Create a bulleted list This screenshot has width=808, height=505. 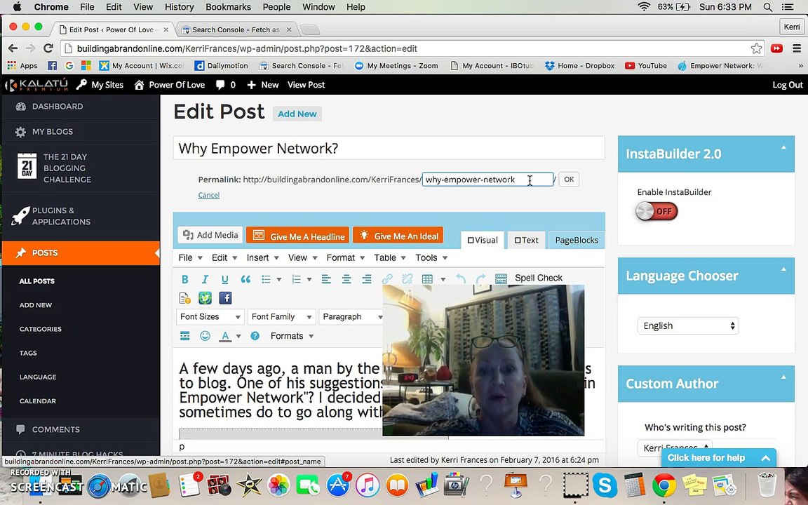point(266,279)
